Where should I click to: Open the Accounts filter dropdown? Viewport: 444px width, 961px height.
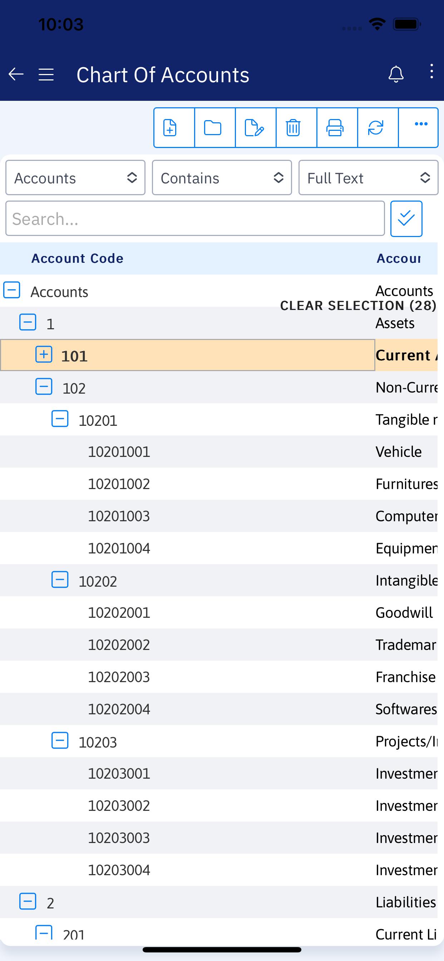pos(75,178)
